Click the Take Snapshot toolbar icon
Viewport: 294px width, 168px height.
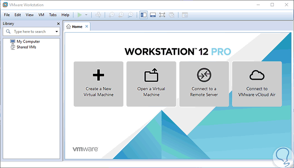112,15
